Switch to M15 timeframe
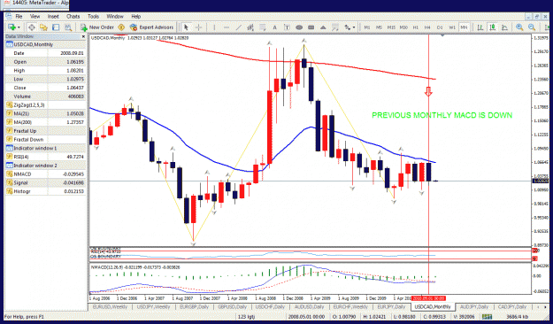The height and width of the screenshot is (324, 553). [x=391, y=27]
